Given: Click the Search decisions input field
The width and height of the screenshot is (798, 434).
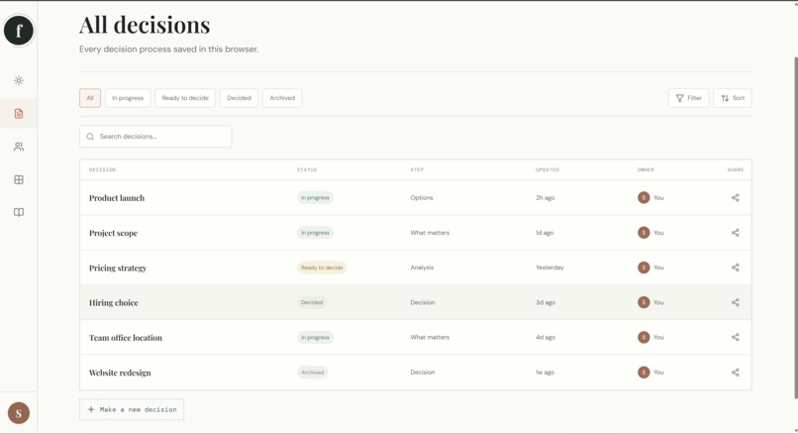Looking at the screenshot, I should pyautogui.click(x=155, y=137).
